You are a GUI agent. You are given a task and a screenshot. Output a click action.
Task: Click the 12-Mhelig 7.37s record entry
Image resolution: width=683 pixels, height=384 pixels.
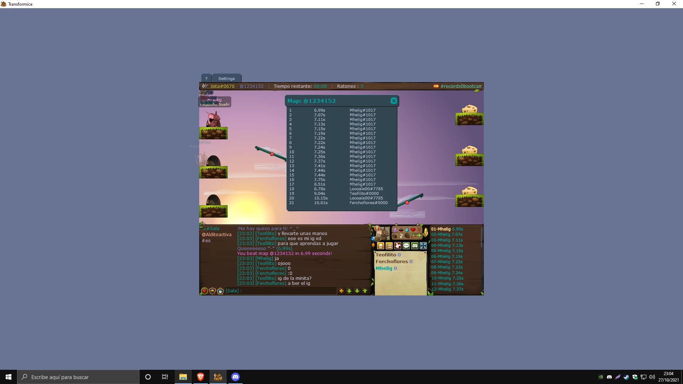(x=447, y=289)
